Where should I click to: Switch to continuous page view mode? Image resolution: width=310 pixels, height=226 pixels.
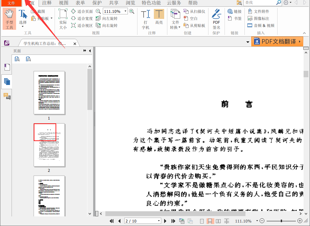point(210,221)
